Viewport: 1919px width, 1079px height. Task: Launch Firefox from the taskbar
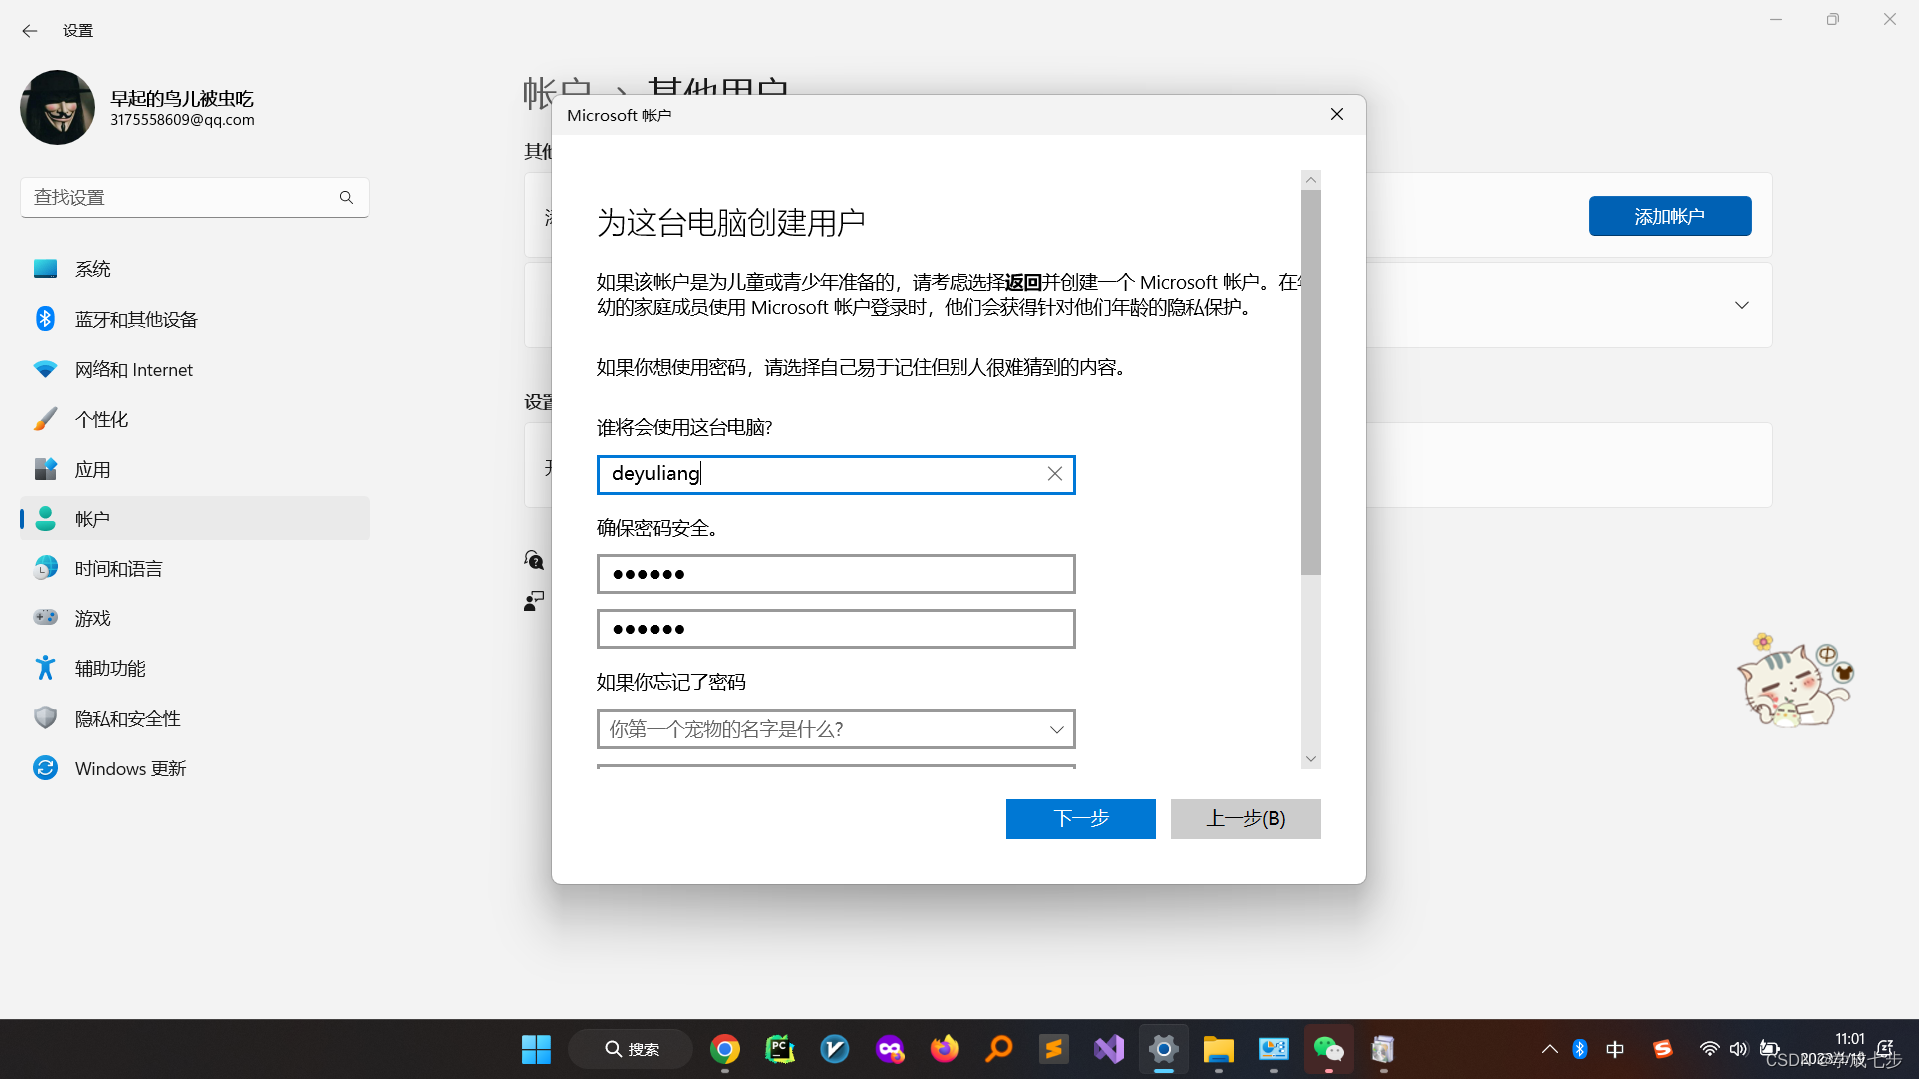(x=944, y=1049)
